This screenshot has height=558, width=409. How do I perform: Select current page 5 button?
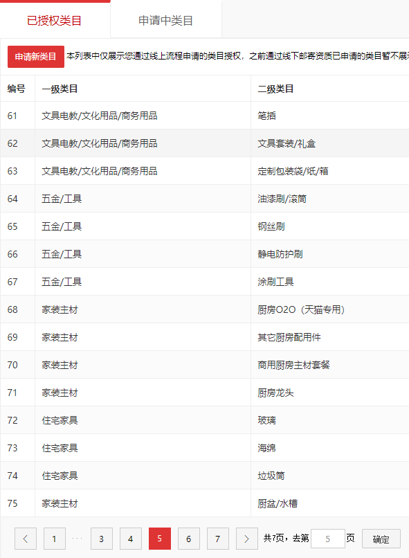pos(160,539)
